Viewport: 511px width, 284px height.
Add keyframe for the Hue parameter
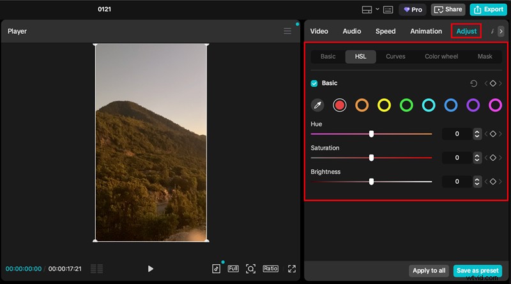click(x=493, y=134)
